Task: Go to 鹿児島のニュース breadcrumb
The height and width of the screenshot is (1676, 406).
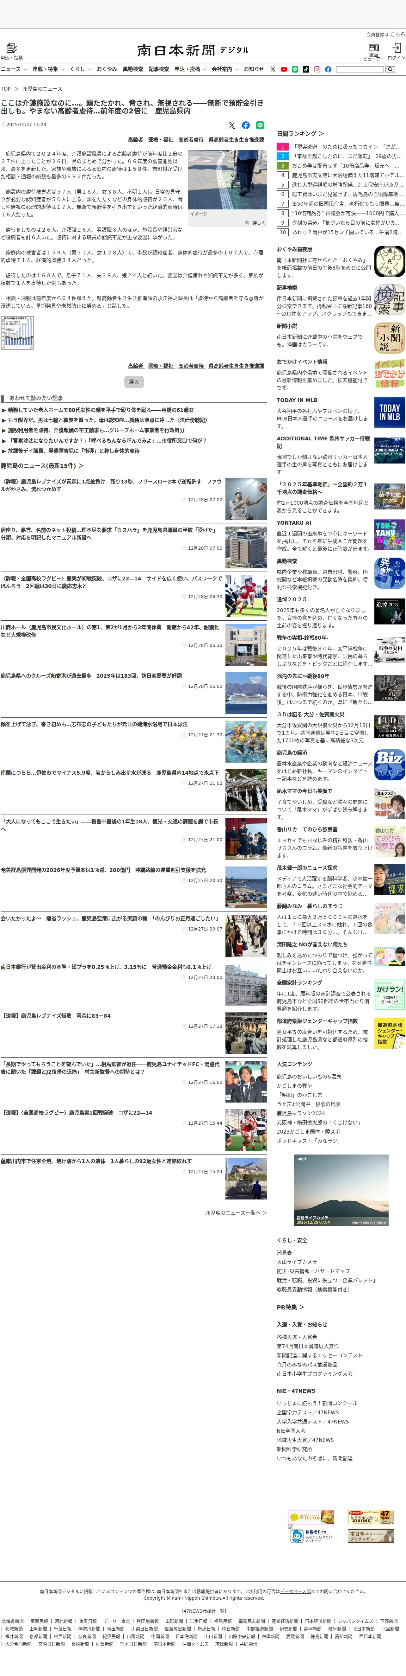Action: click(x=42, y=88)
